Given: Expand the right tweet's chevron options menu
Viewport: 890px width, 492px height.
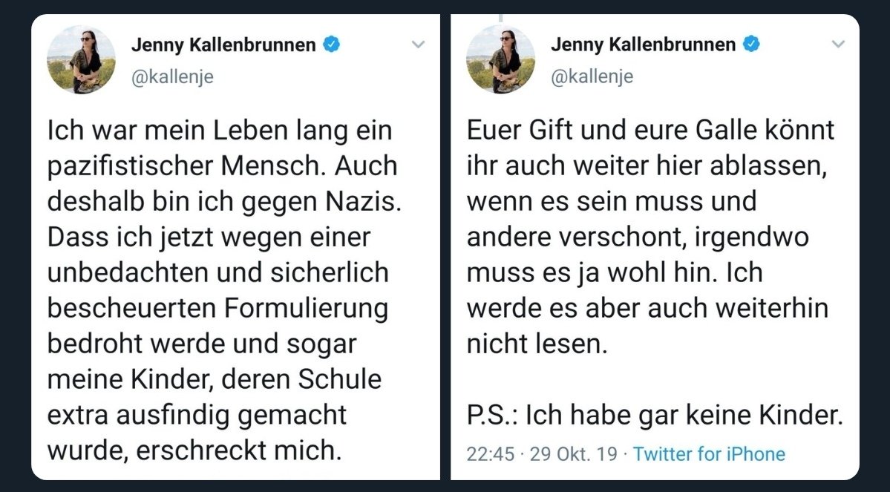Looking at the screenshot, I should tap(838, 45).
